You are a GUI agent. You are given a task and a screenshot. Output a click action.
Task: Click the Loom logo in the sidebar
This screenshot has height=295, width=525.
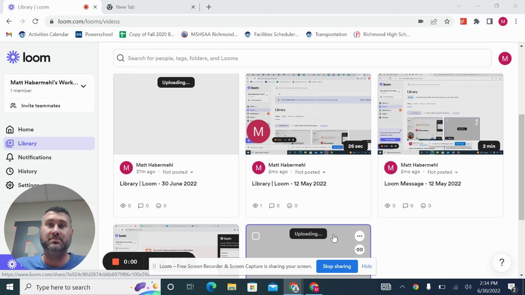(28, 58)
